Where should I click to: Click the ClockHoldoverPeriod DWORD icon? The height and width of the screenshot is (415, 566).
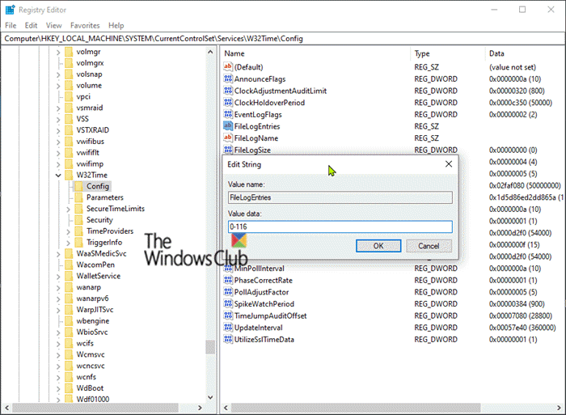228,102
